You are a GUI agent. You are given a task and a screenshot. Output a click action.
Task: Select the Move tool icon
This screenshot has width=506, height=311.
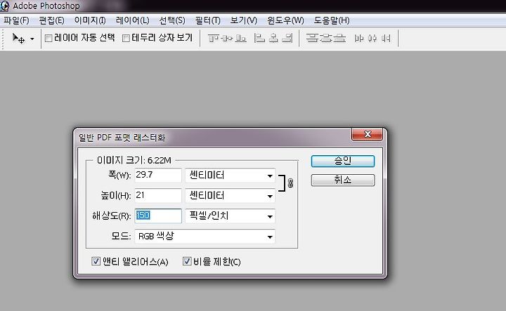(18, 38)
